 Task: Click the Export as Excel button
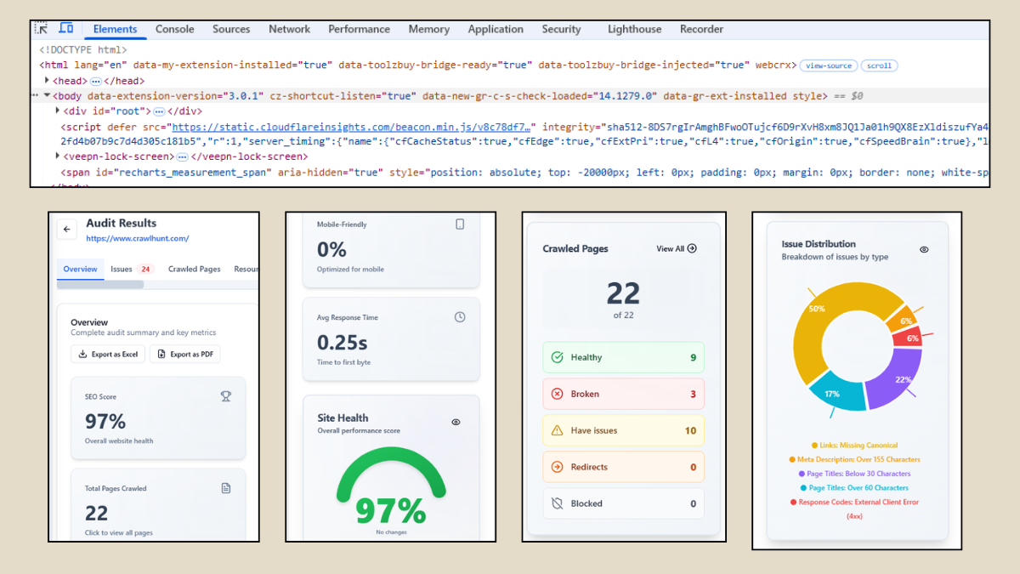pos(108,355)
